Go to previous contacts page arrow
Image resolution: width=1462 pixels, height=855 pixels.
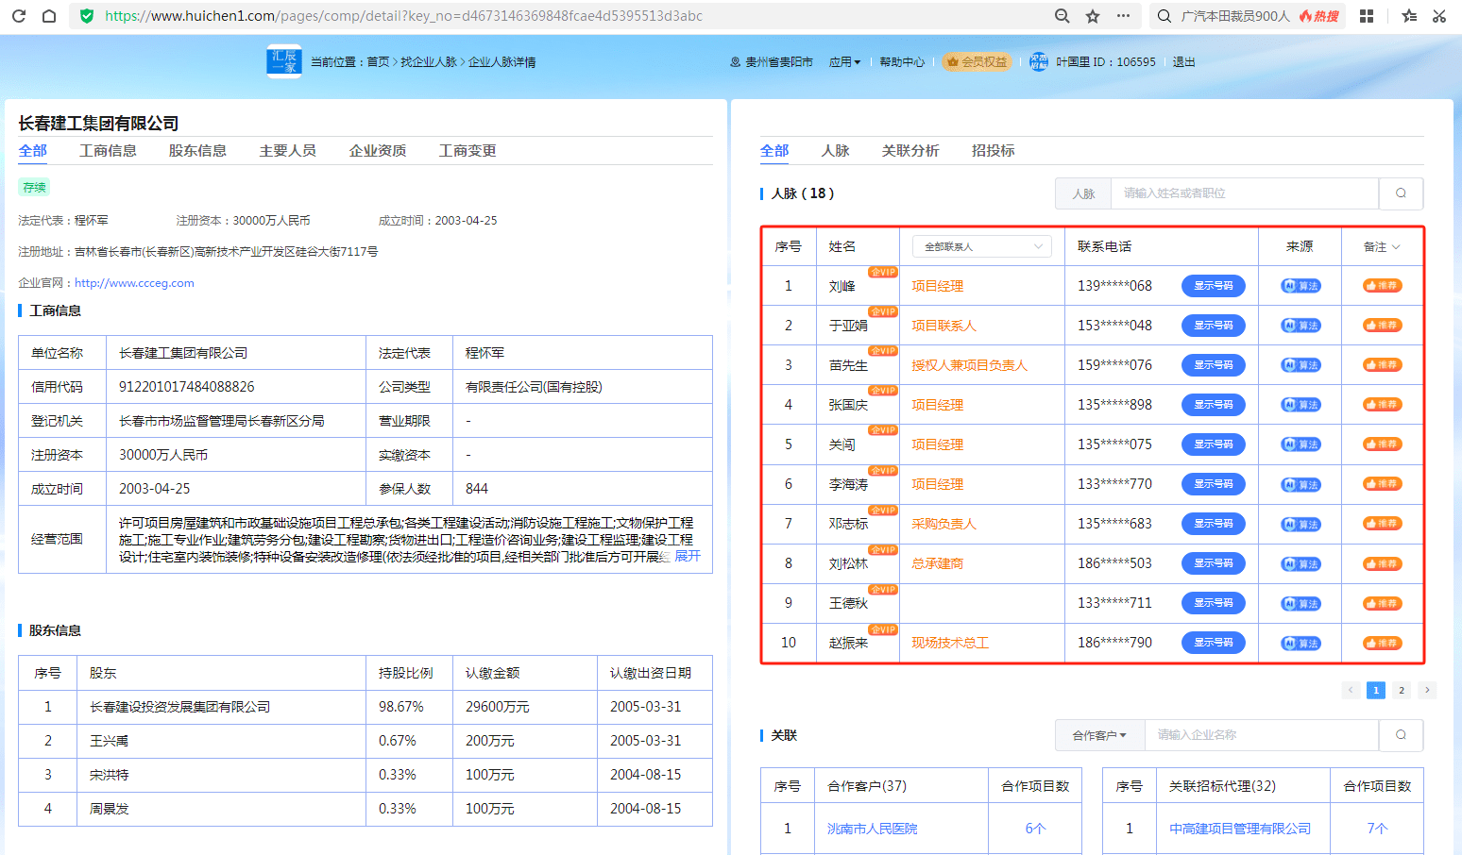[1351, 690]
